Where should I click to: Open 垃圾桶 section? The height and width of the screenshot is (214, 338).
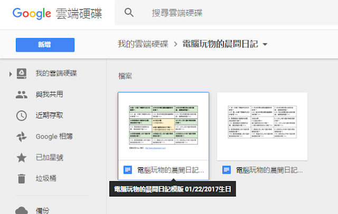(46, 179)
